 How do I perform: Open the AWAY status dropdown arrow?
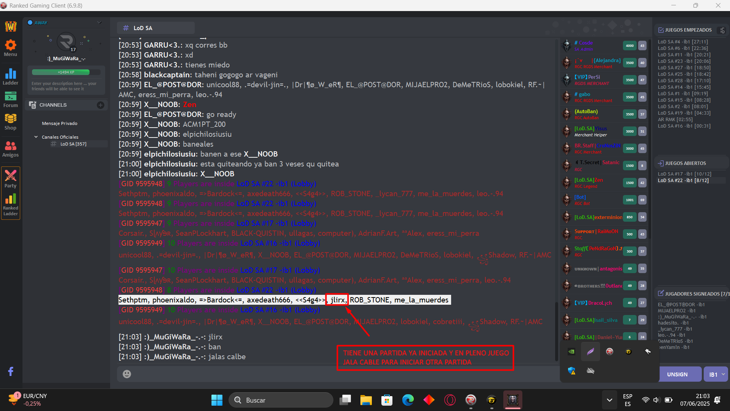point(100,23)
